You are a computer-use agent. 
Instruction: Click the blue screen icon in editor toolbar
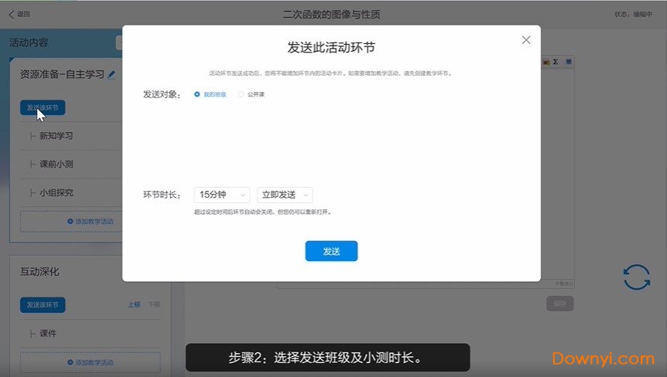tap(568, 62)
